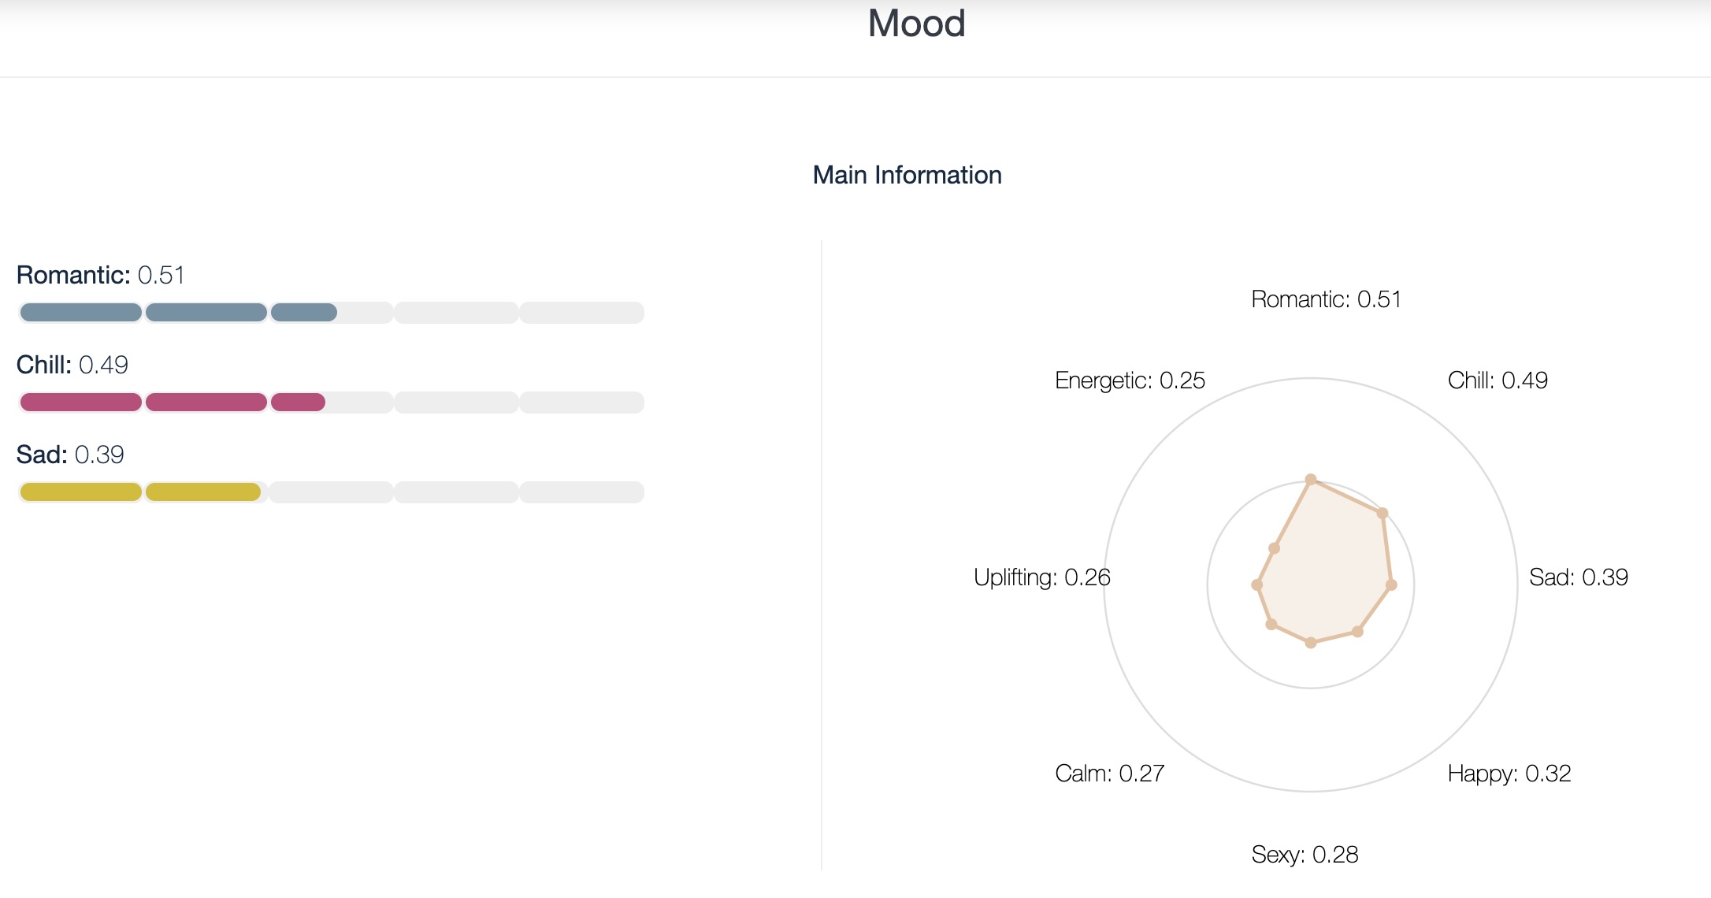Select Romantic label above the blue-gray bar
1711x898 pixels.
(x=100, y=275)
